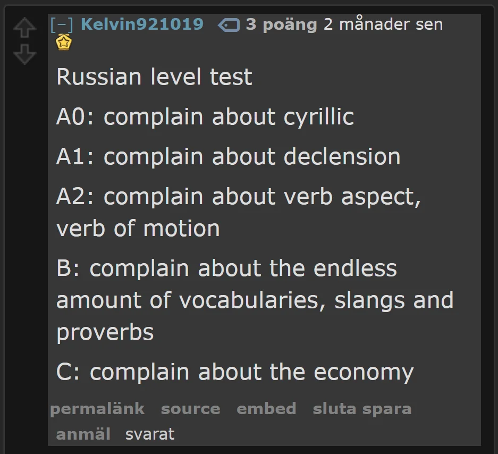Report the comment with anmäl
Image resolution: width=498 pixels, height=454 pixels.
[83, 434]
